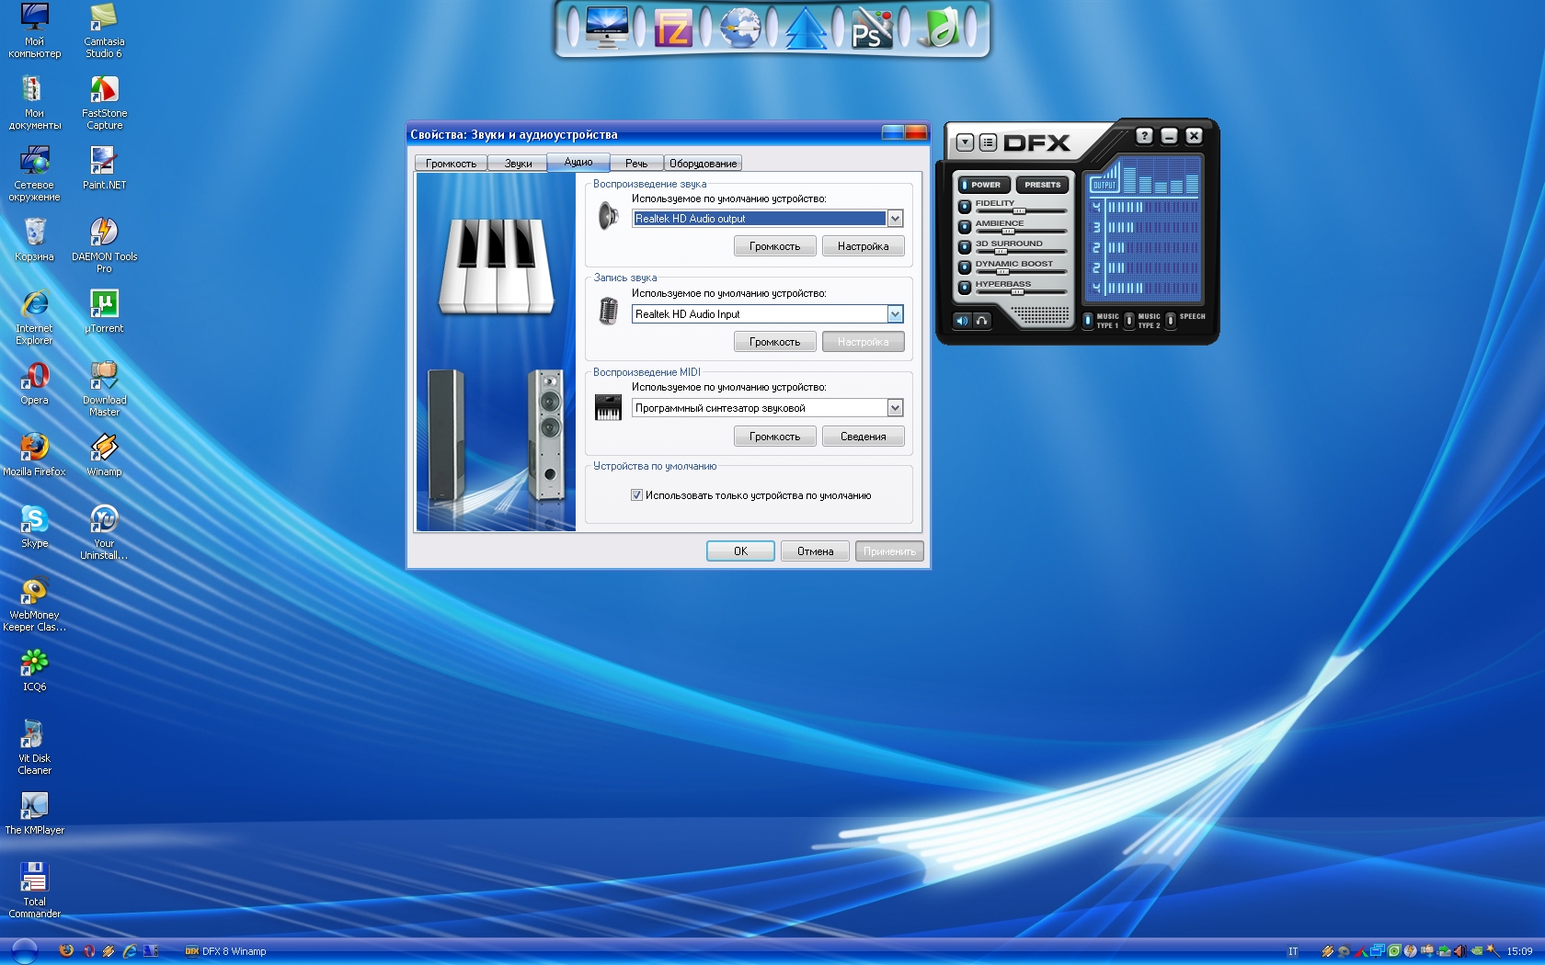
Task: Open FastStone Capture desktop icon
Action: pos(104,103)
